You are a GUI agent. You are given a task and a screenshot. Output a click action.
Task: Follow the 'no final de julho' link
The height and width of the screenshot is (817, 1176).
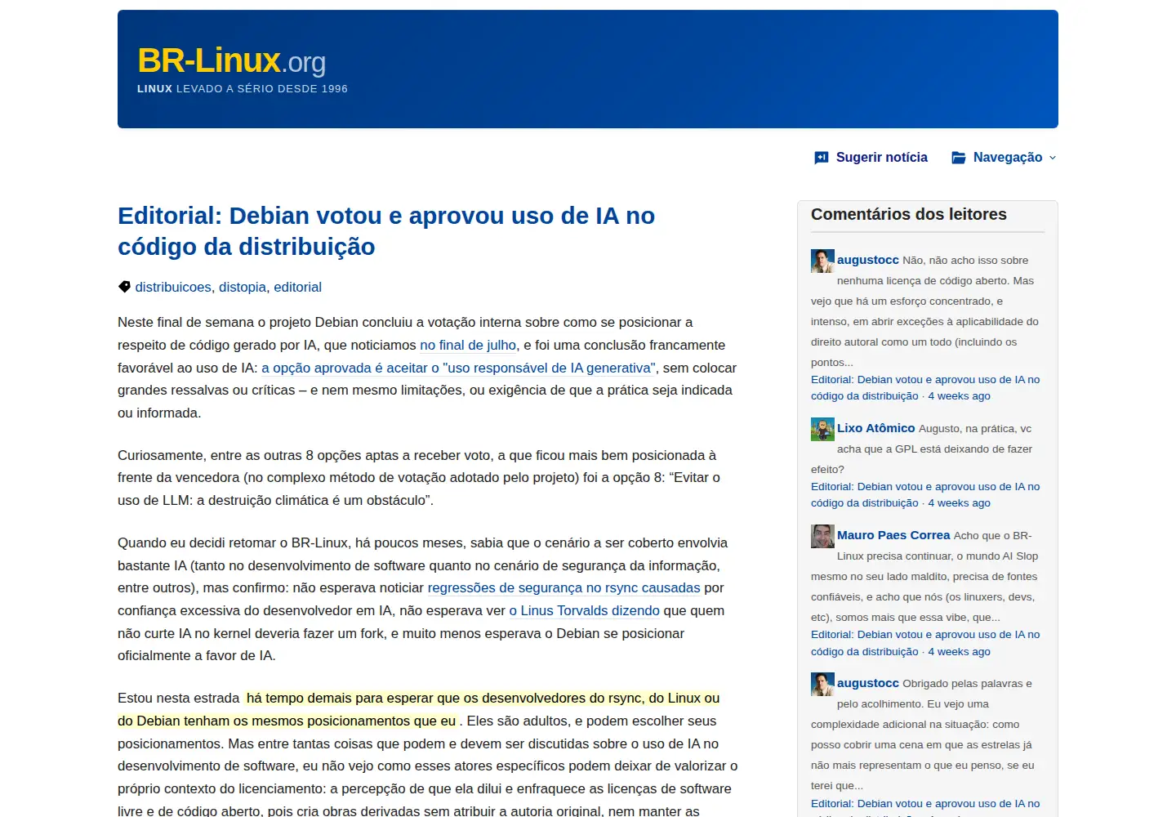pyautogui.click(x=468, y=345)
